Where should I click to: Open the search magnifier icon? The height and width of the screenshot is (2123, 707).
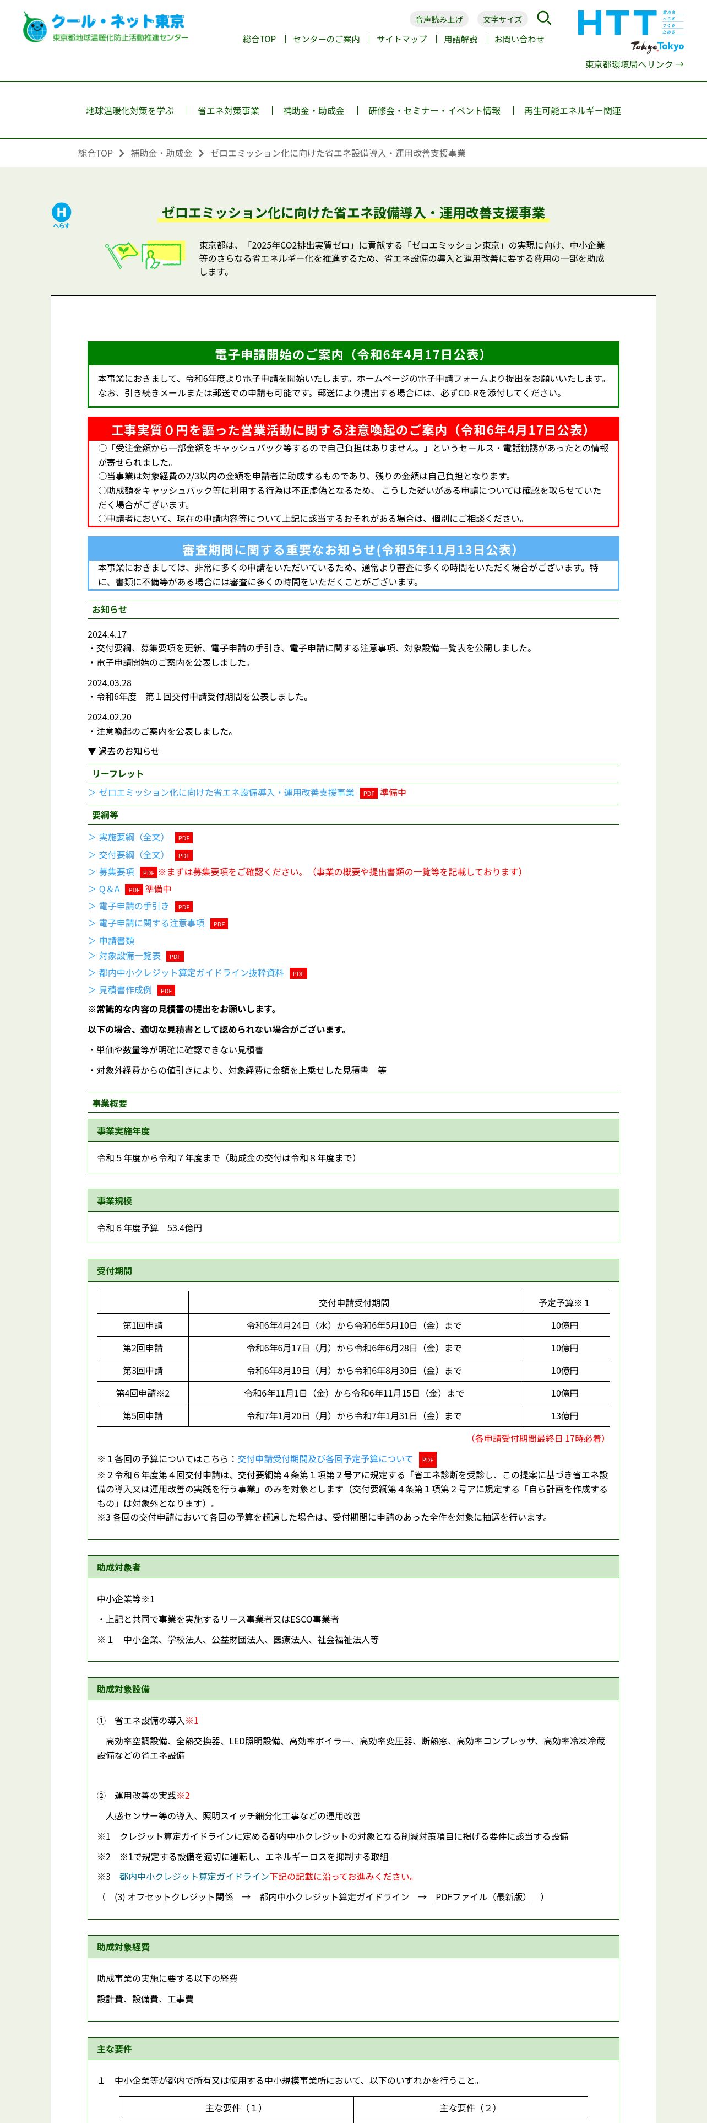pyautogui.click(x=544, y=18)
